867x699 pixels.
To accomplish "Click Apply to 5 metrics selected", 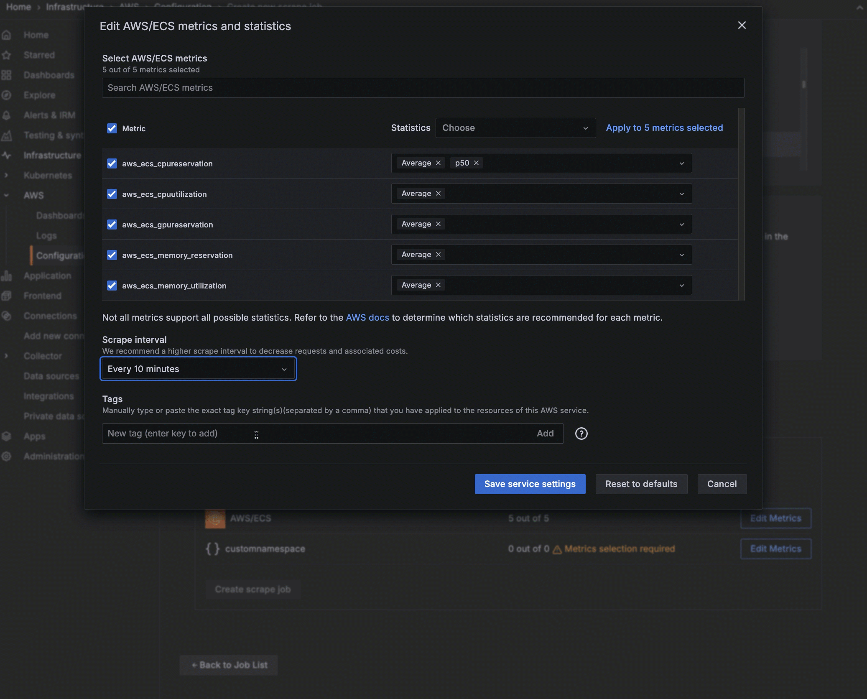I will click(x=664, y=128).
